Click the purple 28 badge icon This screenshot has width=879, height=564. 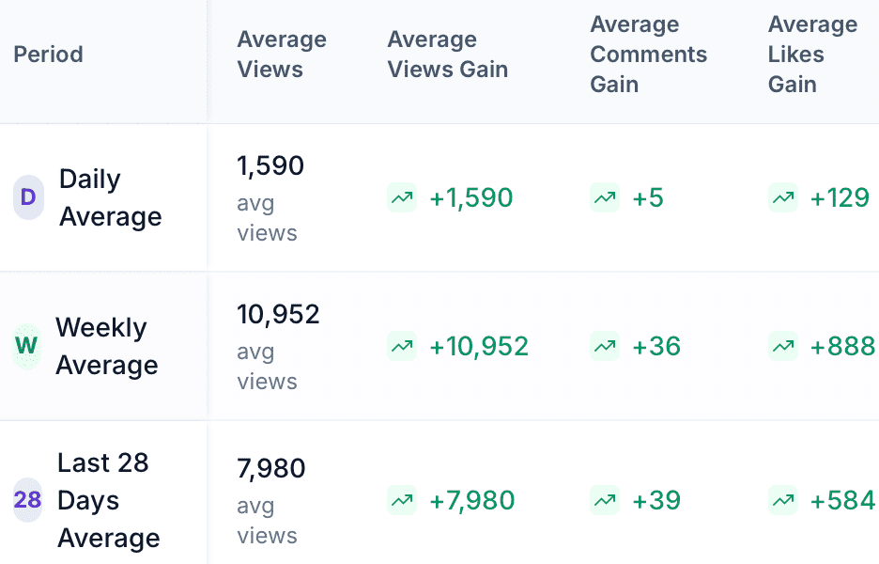[27, 500]
